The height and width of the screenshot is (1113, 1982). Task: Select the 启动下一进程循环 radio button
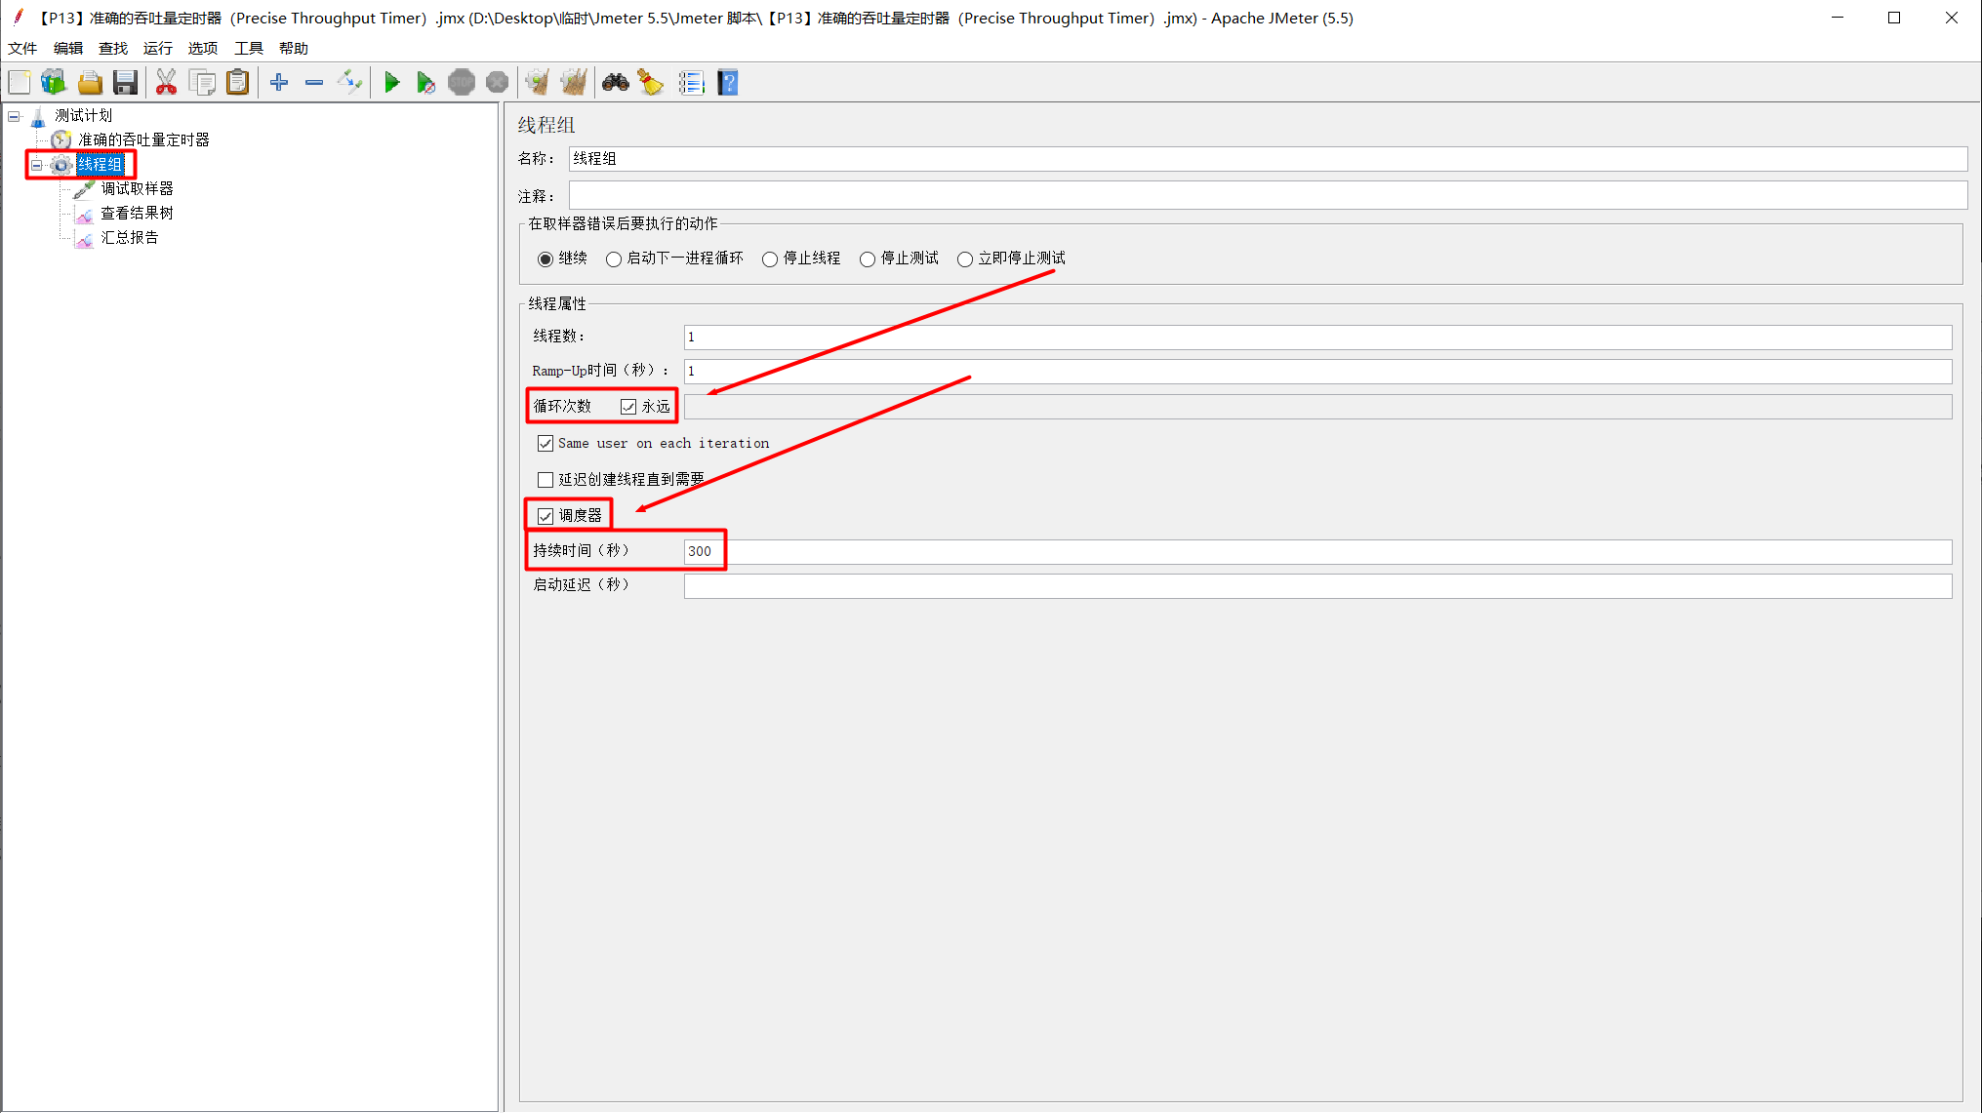614,259
